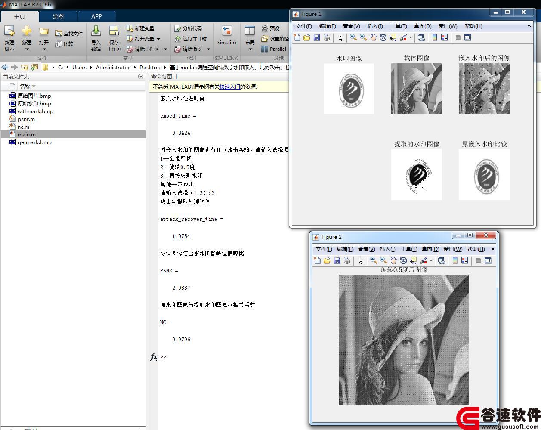Expand 清除命令 dropdown arrow
This screenshot has height=430, width=541.
coord(208,49)
